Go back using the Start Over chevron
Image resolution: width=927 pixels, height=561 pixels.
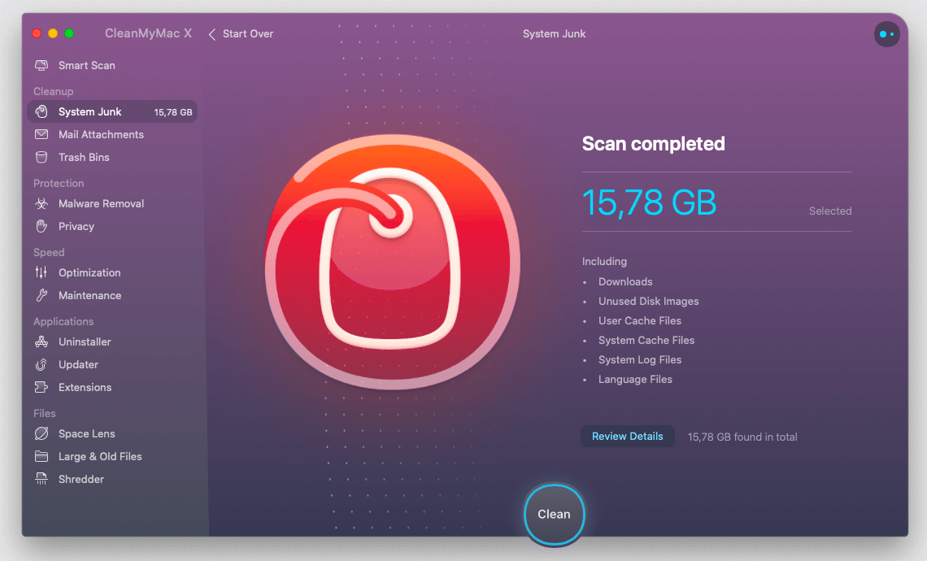click(x=211, y=34)
